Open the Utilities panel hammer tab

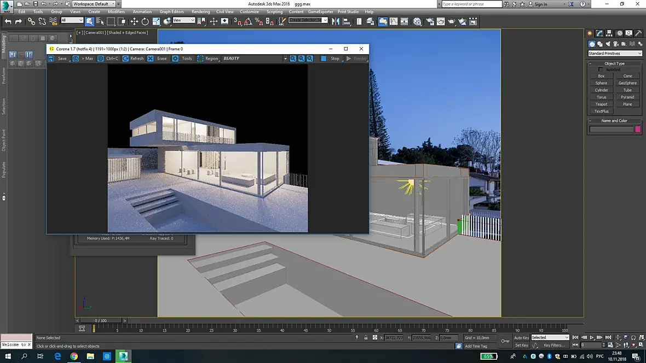pyautogui.click(x=638, y=33)
